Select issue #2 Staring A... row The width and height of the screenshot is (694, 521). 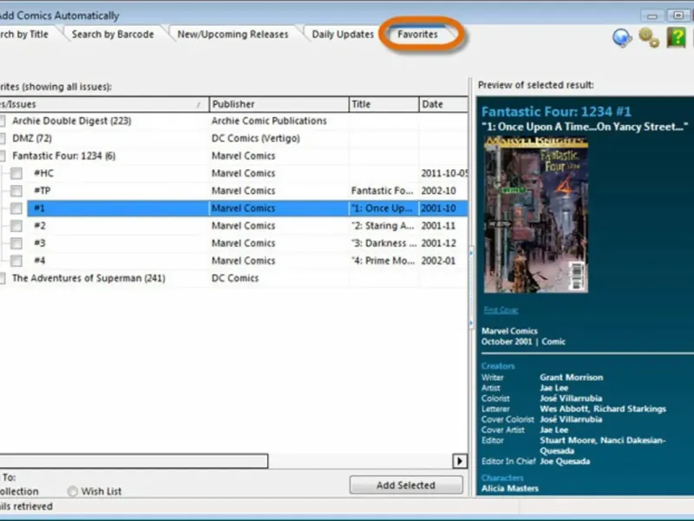click(247, 226)
